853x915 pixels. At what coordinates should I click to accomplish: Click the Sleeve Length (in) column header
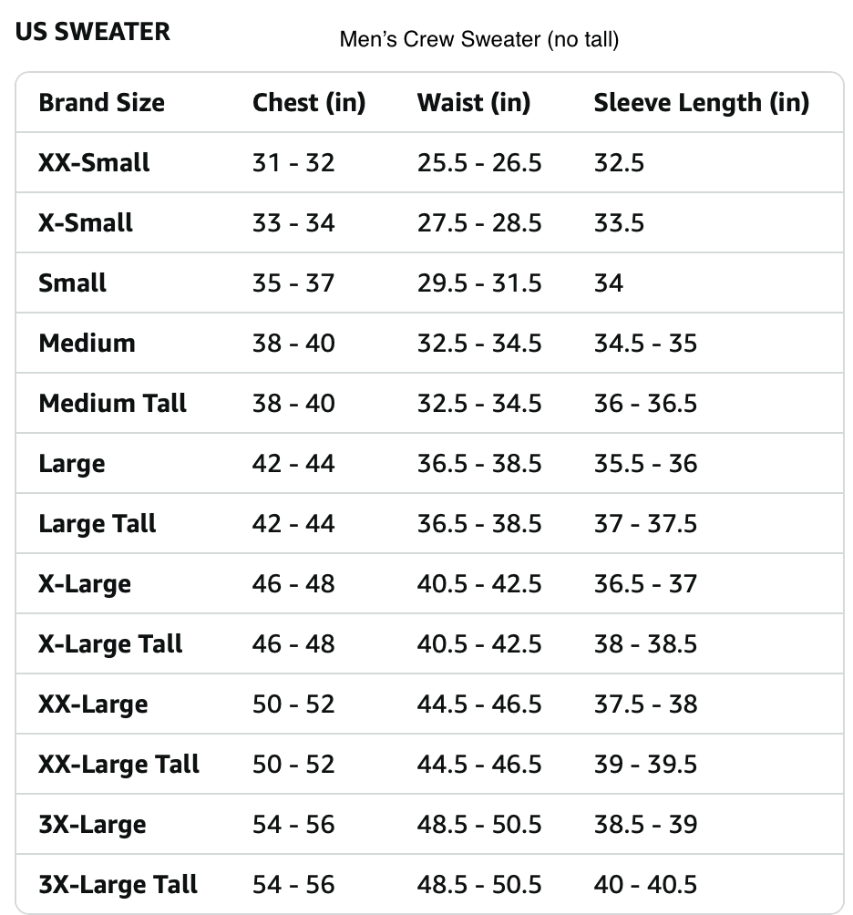(x=701, y=102)
